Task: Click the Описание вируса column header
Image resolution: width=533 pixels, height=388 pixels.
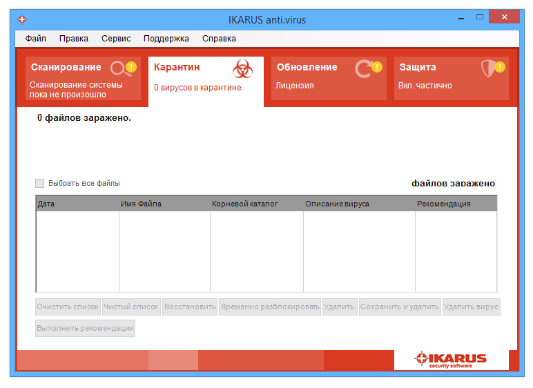Action: [x=359, y=204]
